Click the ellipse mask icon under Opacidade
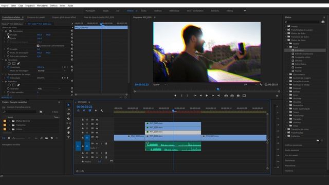This screenshot has height=185, width=329. tap(9, 63)
